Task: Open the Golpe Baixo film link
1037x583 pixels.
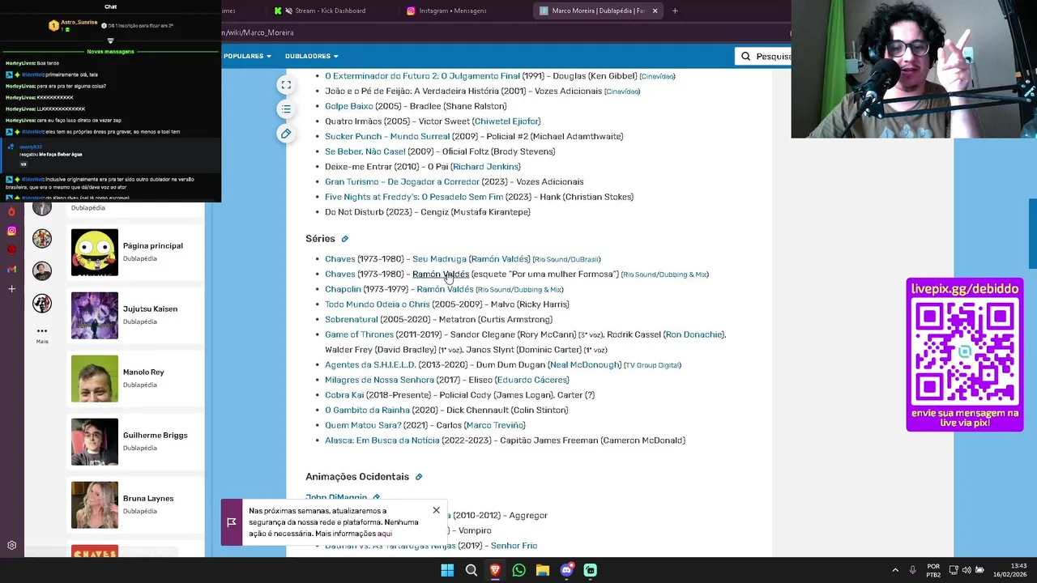Action: point(349,106)
